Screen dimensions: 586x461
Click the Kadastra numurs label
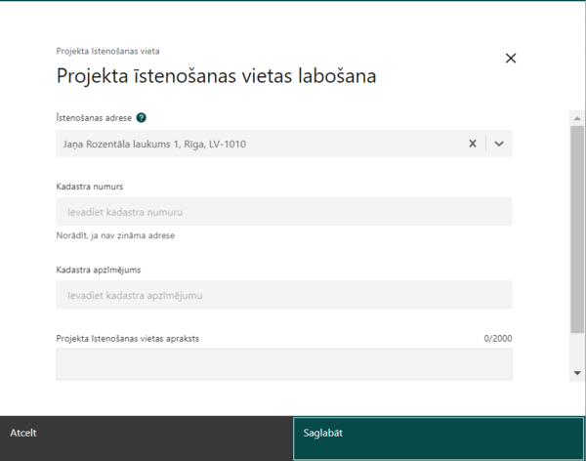tap(90, 187)
